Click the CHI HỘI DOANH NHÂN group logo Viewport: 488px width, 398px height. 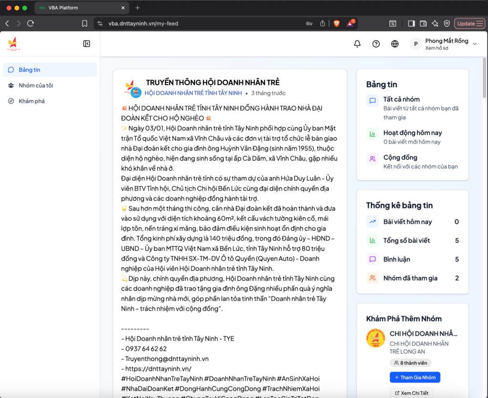click(x=376, y=338)
